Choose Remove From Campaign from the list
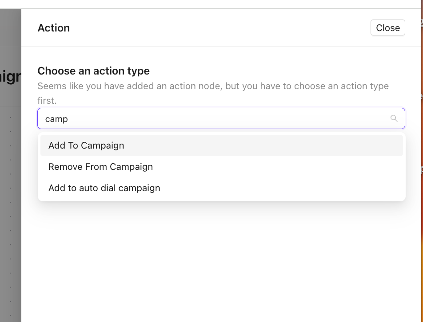This screenshot has height=322, width=423. 100,166
